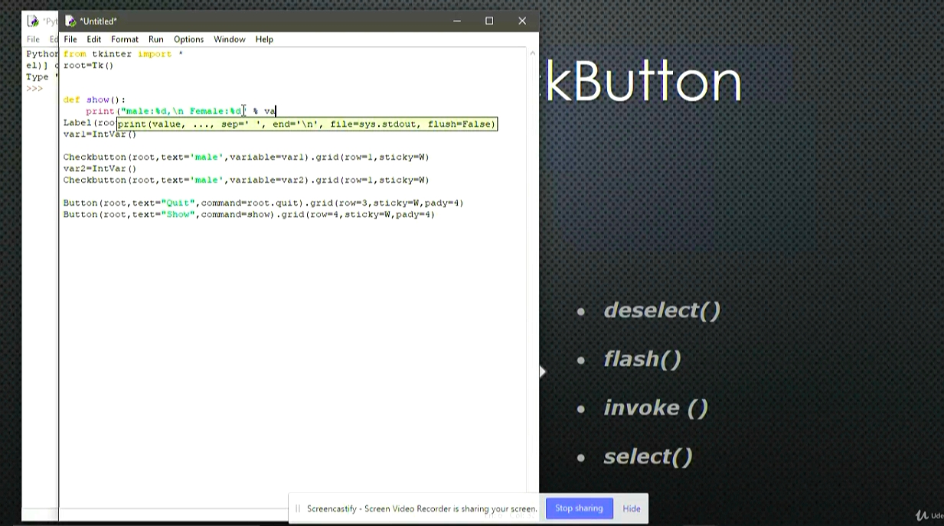Click the Checkbutton line using variable=var2
Screen dimensions: 944x526
pos(246,180)
